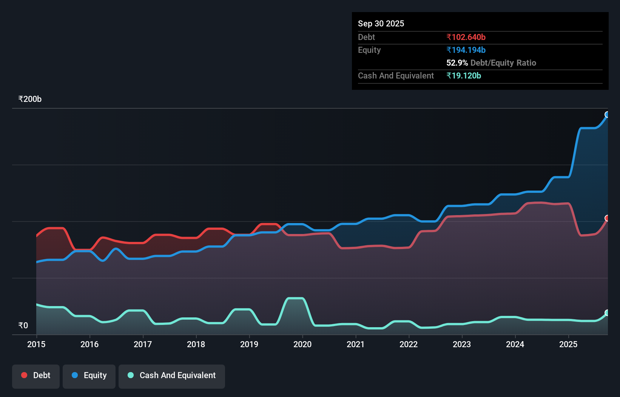Click the ₹0 axis label
This screenshot has height=397, width=620.
click(x=23, y=325)
